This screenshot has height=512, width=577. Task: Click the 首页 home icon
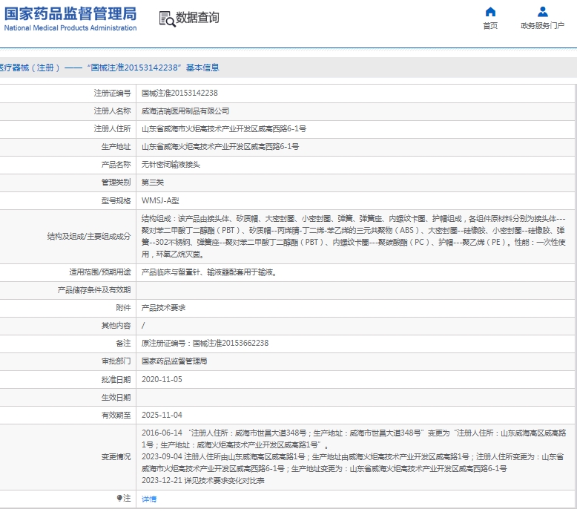coord(490,12)
